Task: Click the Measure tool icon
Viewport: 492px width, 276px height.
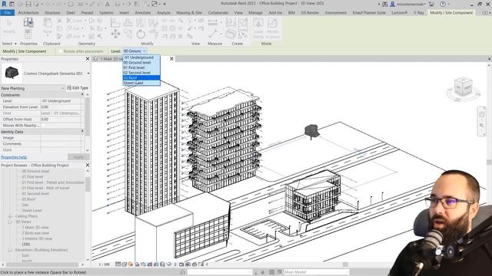Action: [213, 34]
